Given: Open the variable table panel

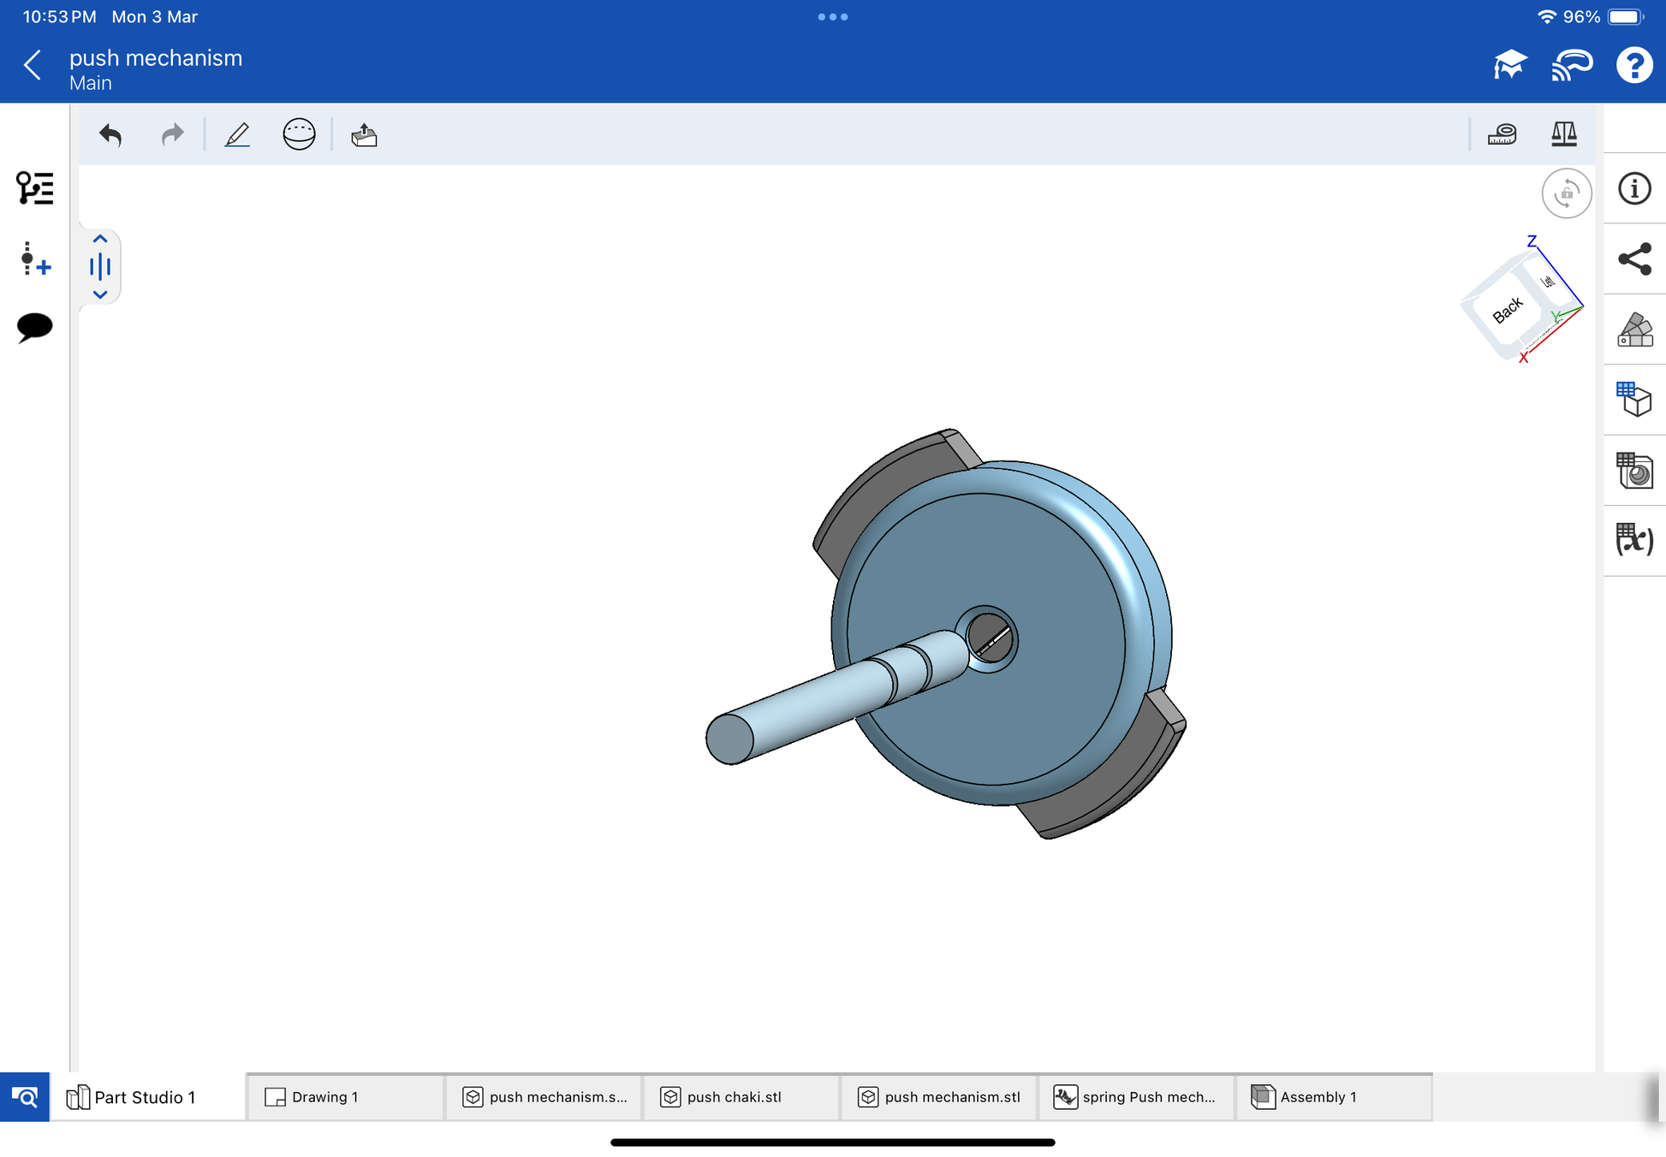Looking at the screenshot, I should coord(1634,540).
